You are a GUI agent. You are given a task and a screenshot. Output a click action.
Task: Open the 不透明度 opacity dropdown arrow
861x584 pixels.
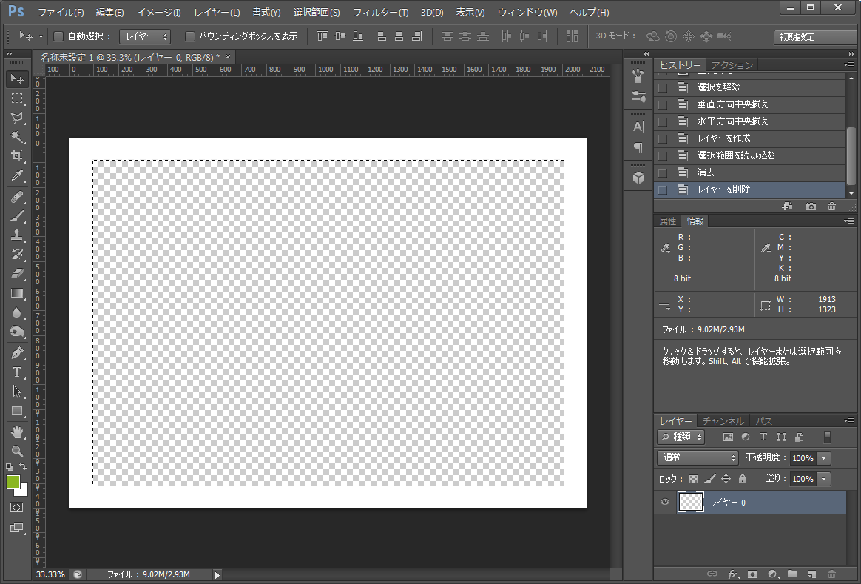point(824,458)
